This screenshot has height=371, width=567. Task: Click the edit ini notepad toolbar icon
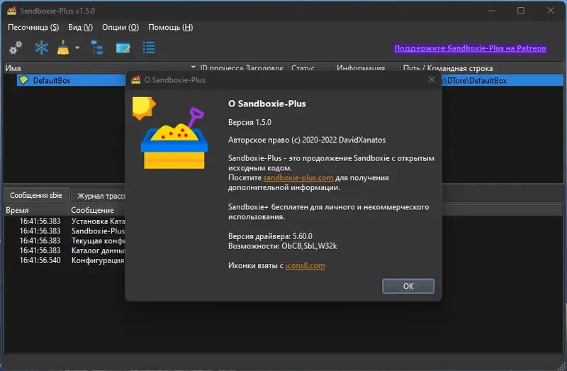coord(123,48)
